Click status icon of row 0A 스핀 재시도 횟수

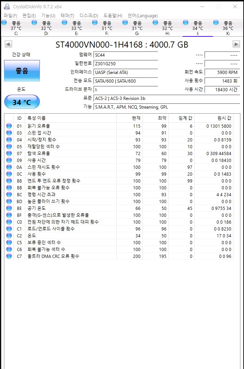9,167
